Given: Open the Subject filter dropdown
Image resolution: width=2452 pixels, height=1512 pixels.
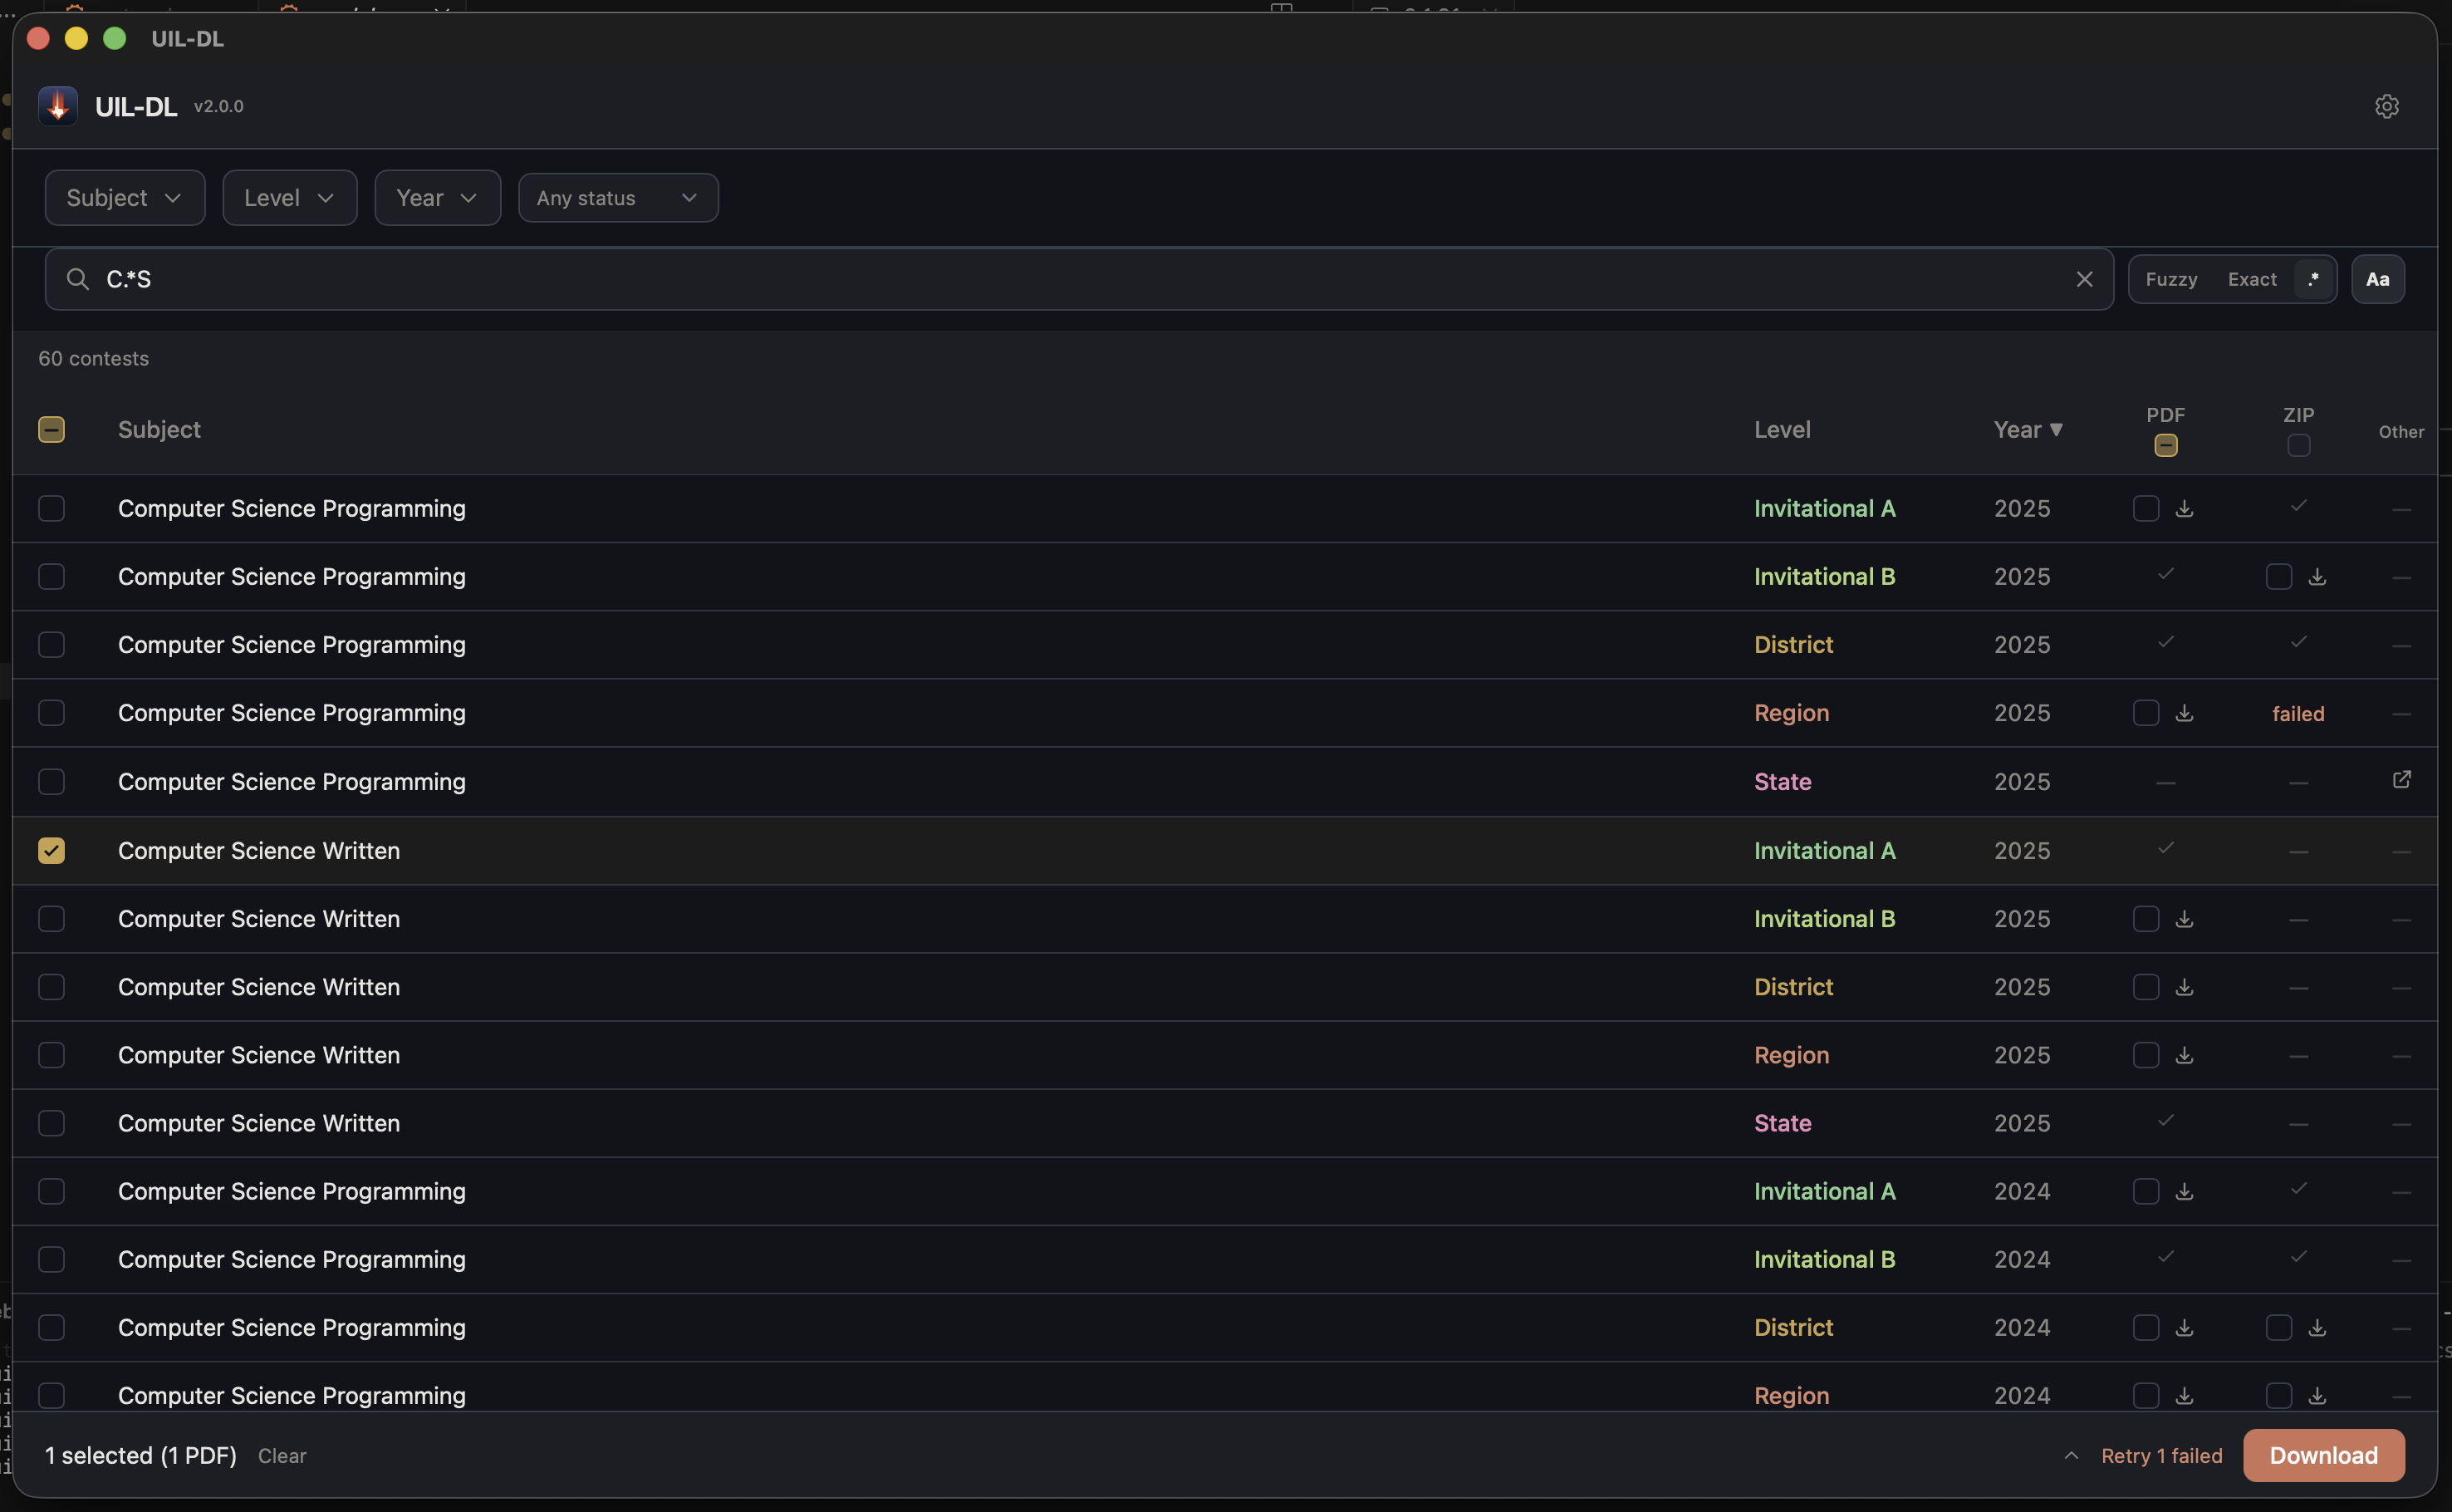Looking at the screenshot, I should coord(125,198).
